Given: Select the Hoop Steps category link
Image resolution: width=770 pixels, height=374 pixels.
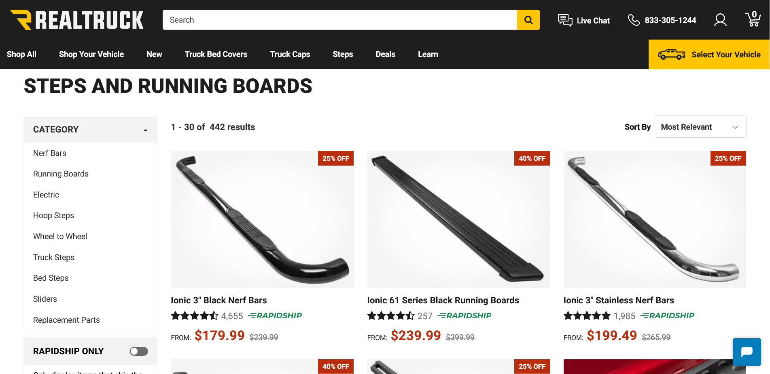Looking at the screenshot, I should pyautogui.click(x=53, y=215).
